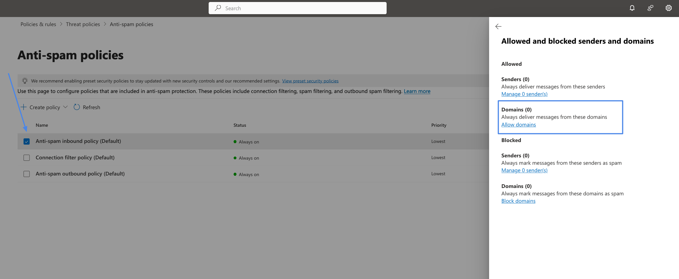The height and width of the screenshot is (279, 679).
Task: Open View preset security policies
Action: coord(310,81)
